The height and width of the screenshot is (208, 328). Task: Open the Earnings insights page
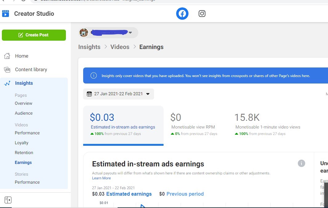pyautogui.click(x=23, y=163)
